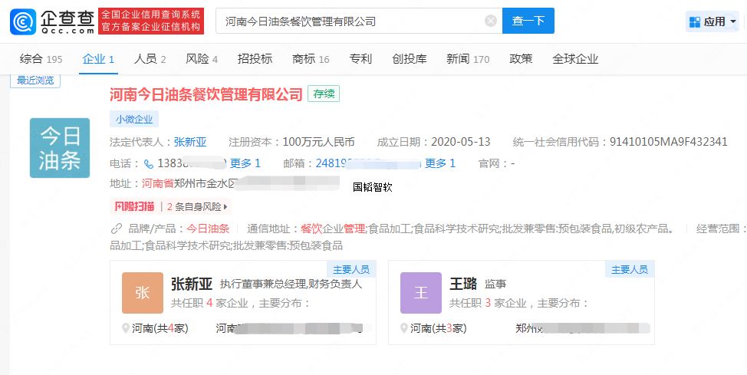Click the 查一下 search button
This screenshot has width=747, height=375.
tap(528, 21)
